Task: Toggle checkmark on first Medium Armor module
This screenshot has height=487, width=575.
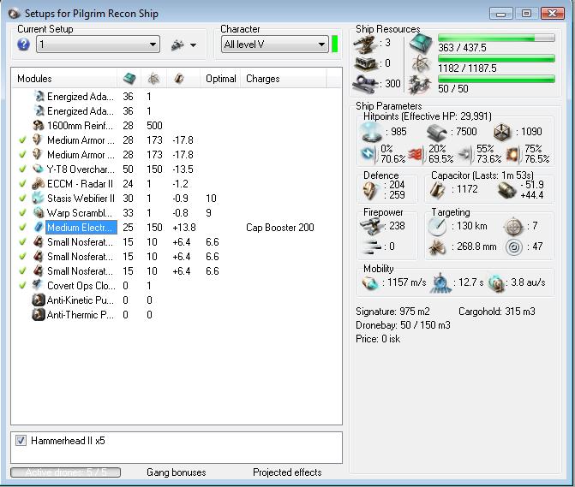Action: point(22,140)
